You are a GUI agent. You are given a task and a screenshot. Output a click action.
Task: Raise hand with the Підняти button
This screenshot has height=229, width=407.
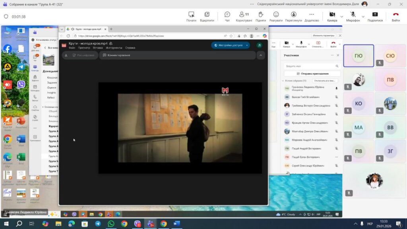tap(261, 16)
